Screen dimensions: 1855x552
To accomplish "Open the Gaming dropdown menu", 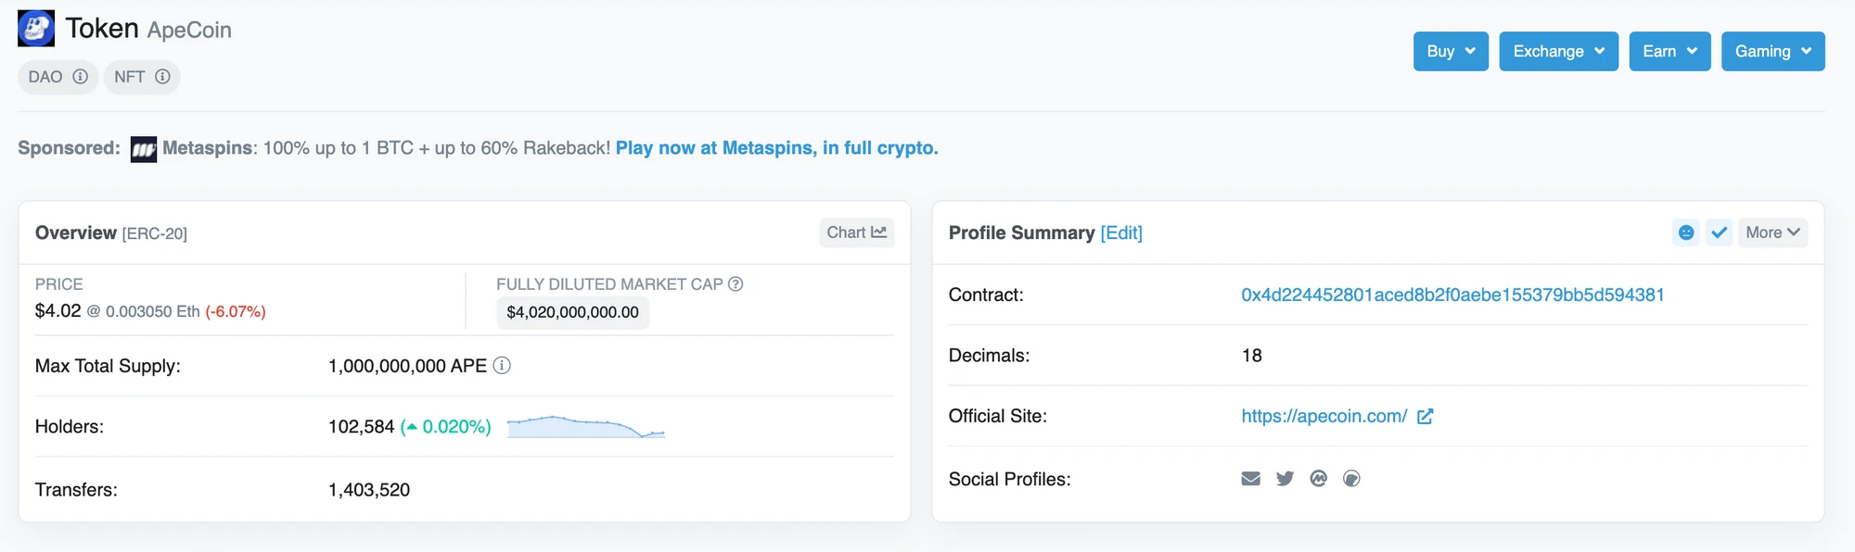I will (1772, 51).
